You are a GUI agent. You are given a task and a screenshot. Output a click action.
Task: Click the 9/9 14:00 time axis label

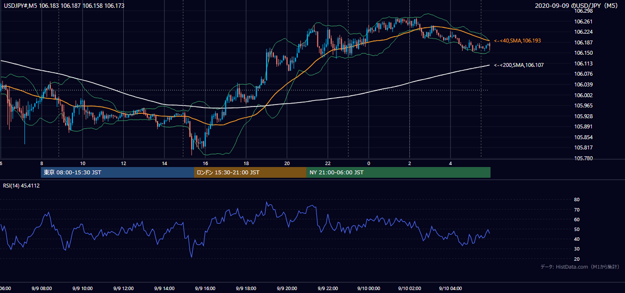164,288
